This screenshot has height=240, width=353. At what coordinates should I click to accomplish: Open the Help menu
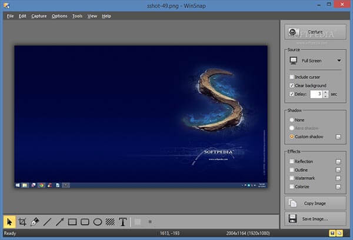[106, 16]
